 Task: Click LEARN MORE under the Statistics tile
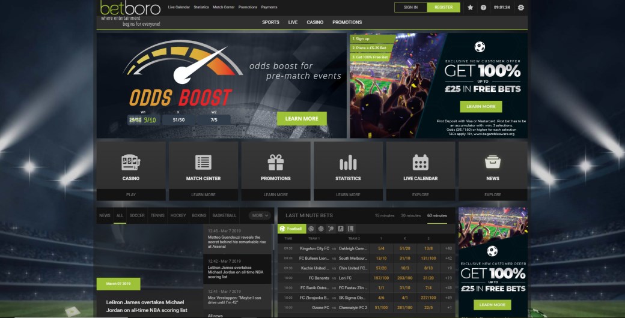click(x=348, y=194)
